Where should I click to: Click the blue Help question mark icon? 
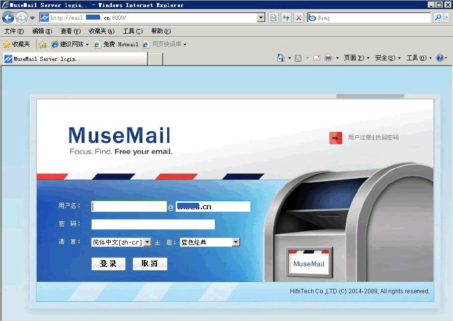440,58
